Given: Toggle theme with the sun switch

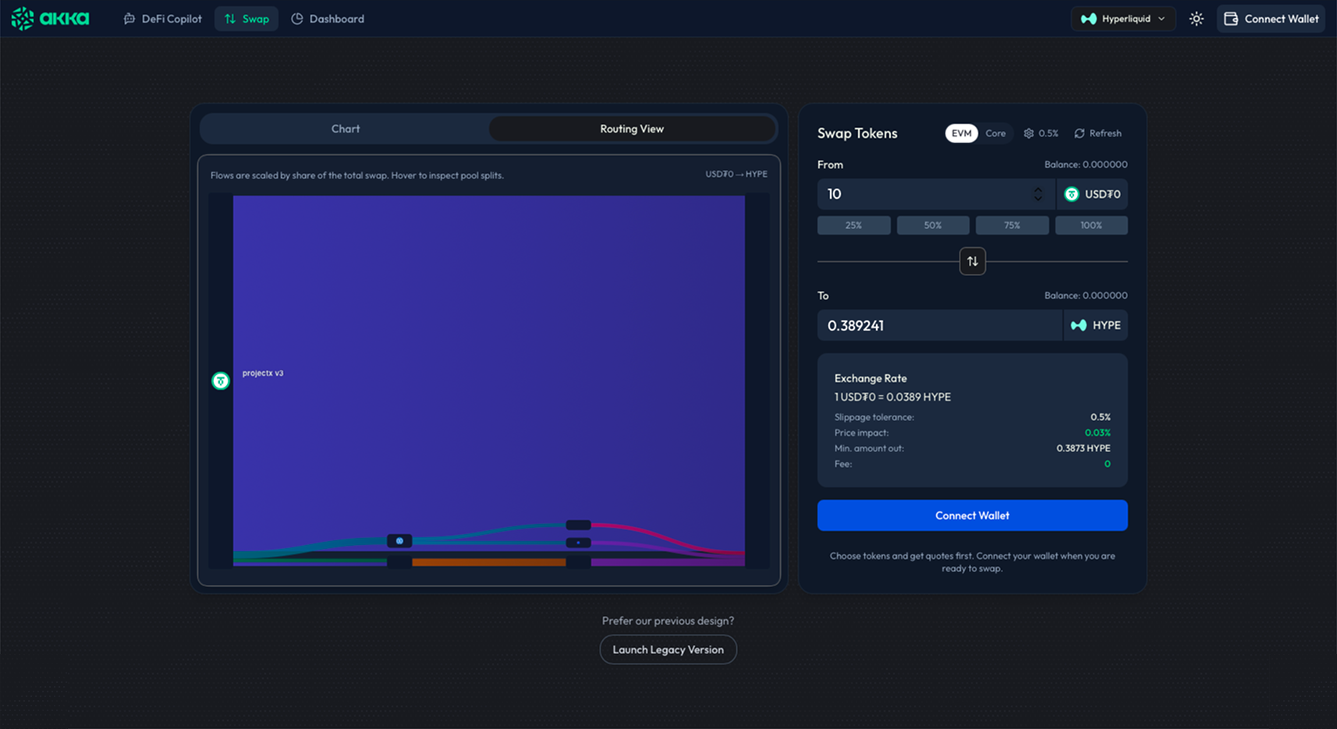Looking at the screenshot, I should point(1196,18).
